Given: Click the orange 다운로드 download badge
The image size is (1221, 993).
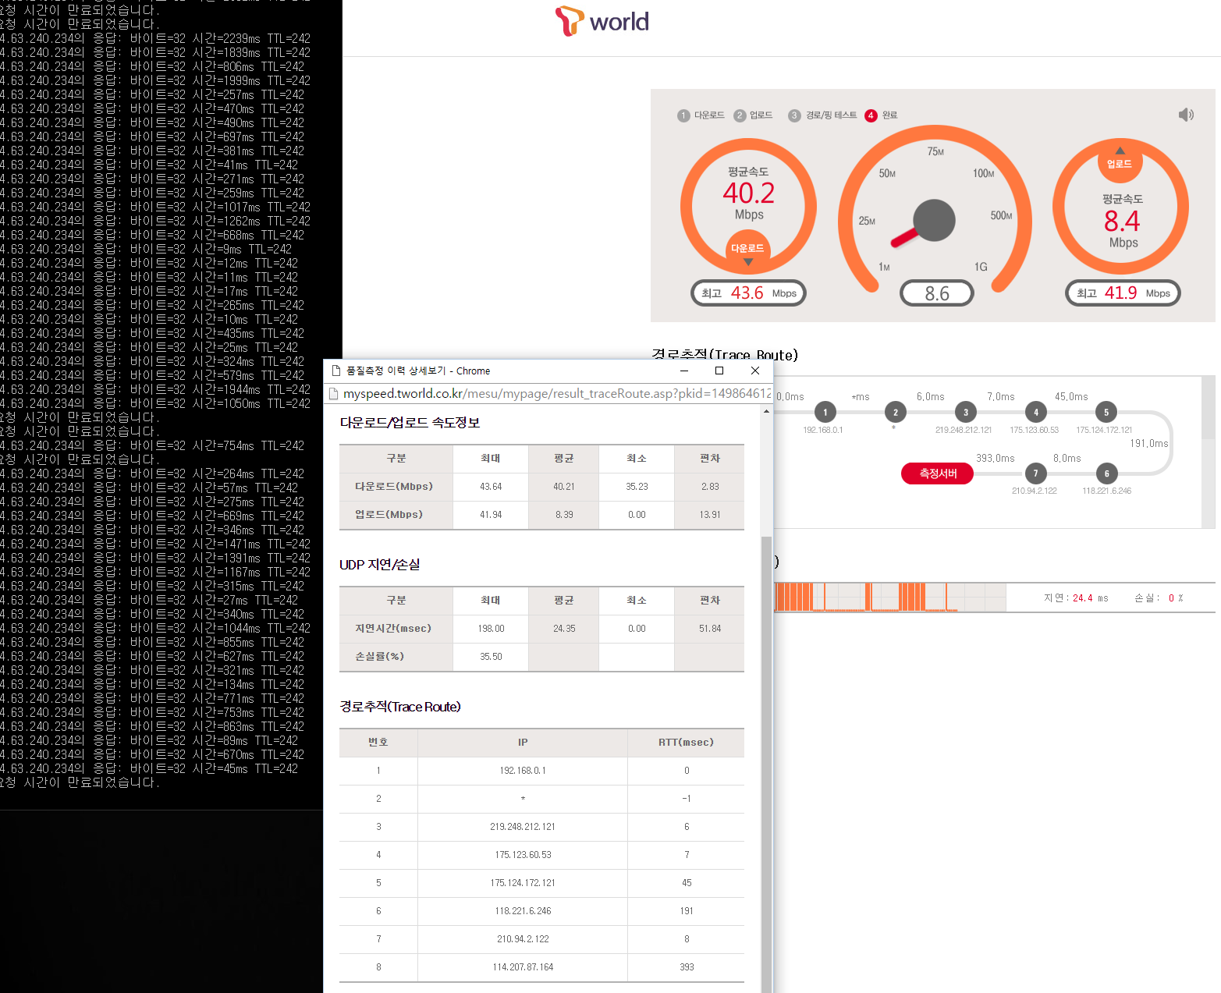Looking at the screenshot, I should click(747, 249).
